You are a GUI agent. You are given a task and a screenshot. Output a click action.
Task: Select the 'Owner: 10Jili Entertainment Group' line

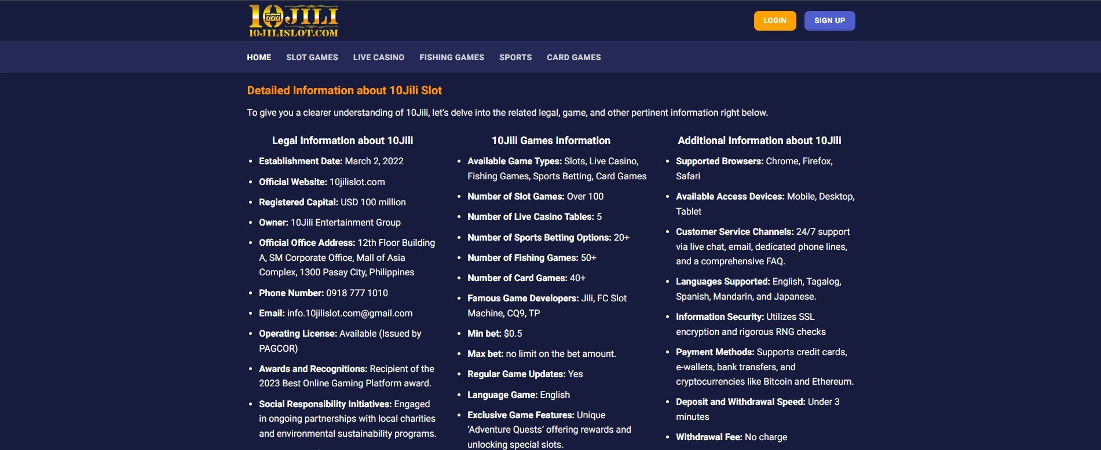point(330,222)
